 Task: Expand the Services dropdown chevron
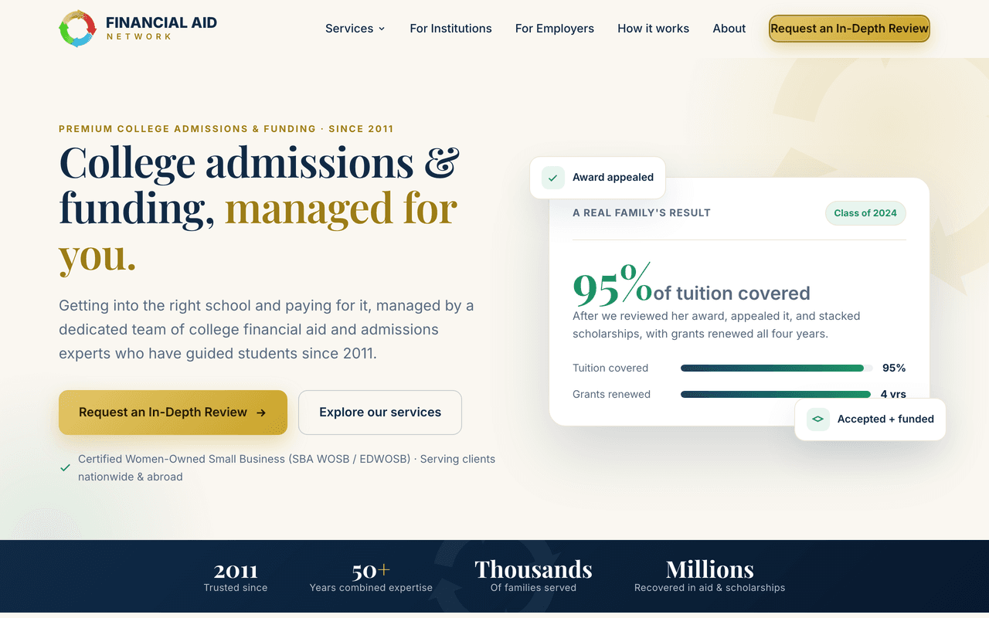pos(382,29)
